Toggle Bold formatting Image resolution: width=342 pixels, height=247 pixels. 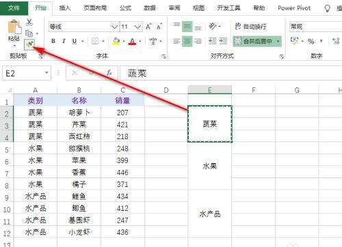click(x=53, y=41)
